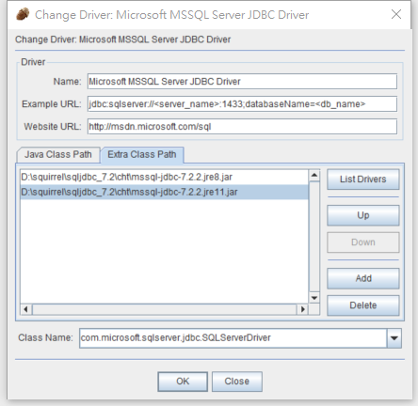Click the list's scroll down arrow
418x406 pixels.
[x=314, y=298]
